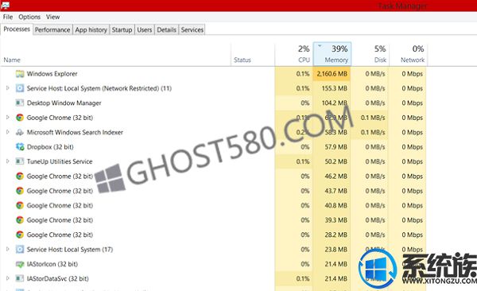
Task: Select the Windows Explorer process icon
Action: pos(20,74)
